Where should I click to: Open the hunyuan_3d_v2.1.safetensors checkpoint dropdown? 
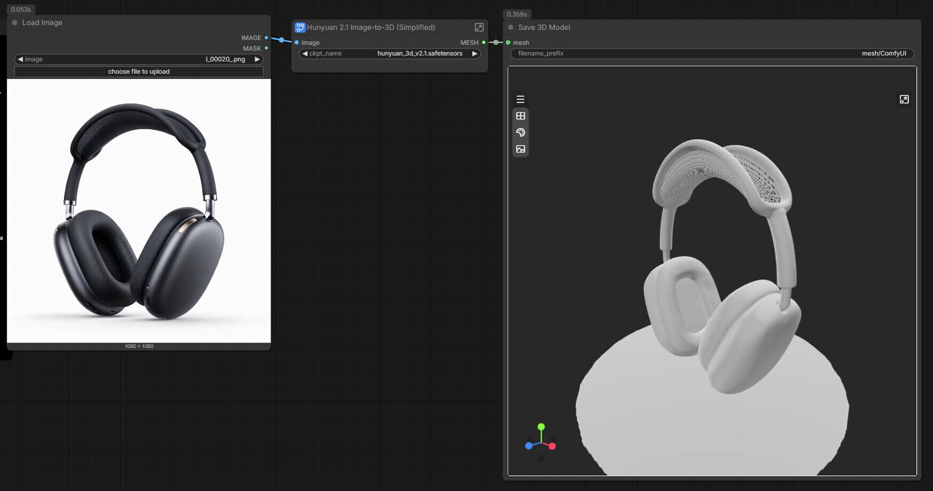[x=390, y=53]
